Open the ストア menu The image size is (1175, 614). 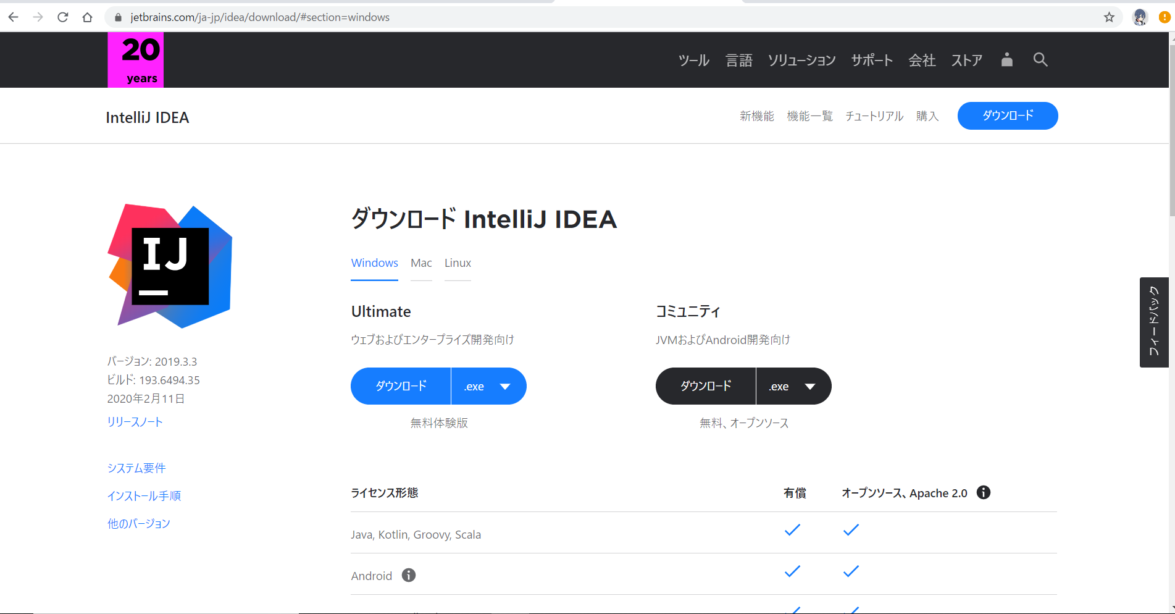coord(967,60)
